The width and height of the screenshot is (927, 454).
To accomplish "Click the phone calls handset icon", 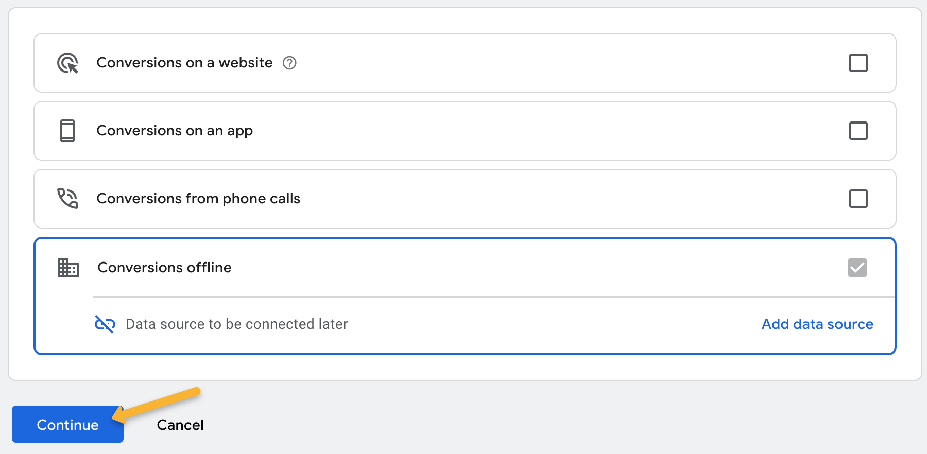I will (67, 199).
